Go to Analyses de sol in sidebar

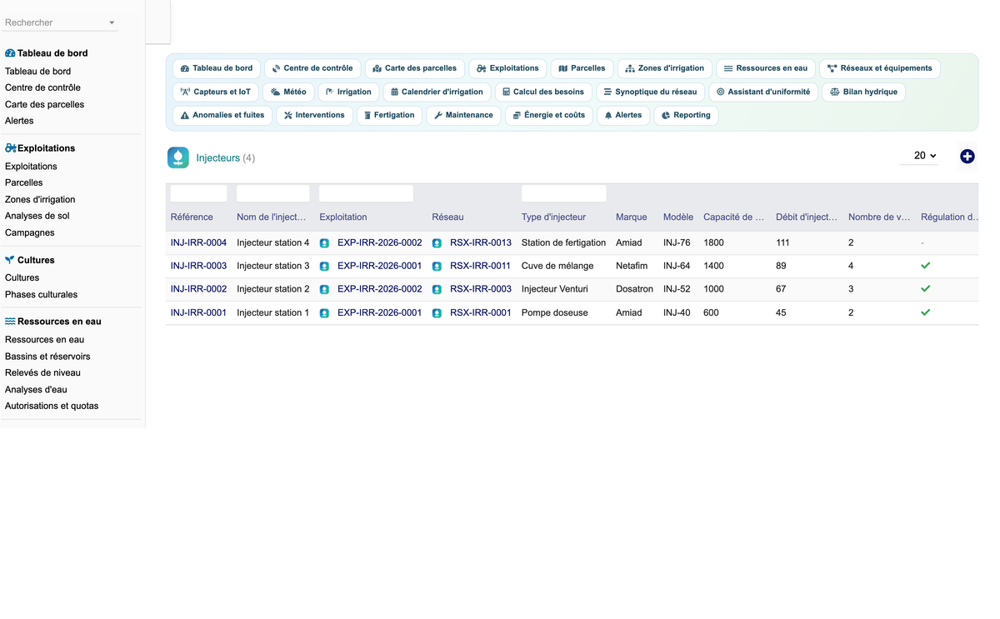37,217
